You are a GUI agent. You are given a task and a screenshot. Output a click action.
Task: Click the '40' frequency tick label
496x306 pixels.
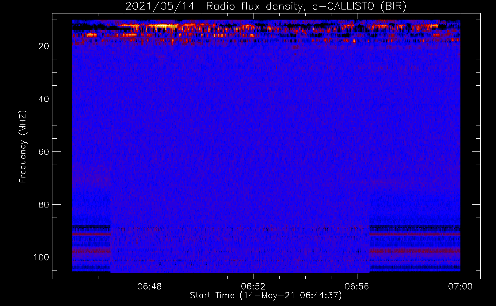coord(44,99)
